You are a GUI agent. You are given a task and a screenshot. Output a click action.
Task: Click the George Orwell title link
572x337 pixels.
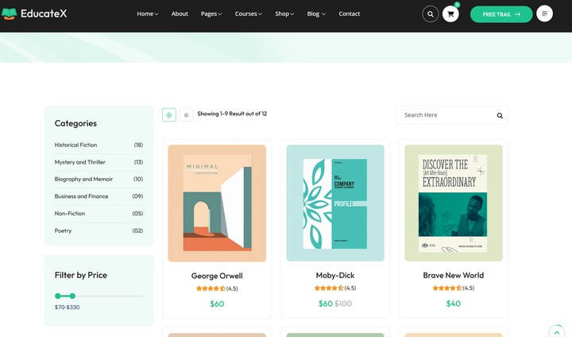coord(217,276)
